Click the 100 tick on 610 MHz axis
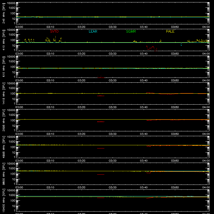The image size is (214, 214). [13, 67]
